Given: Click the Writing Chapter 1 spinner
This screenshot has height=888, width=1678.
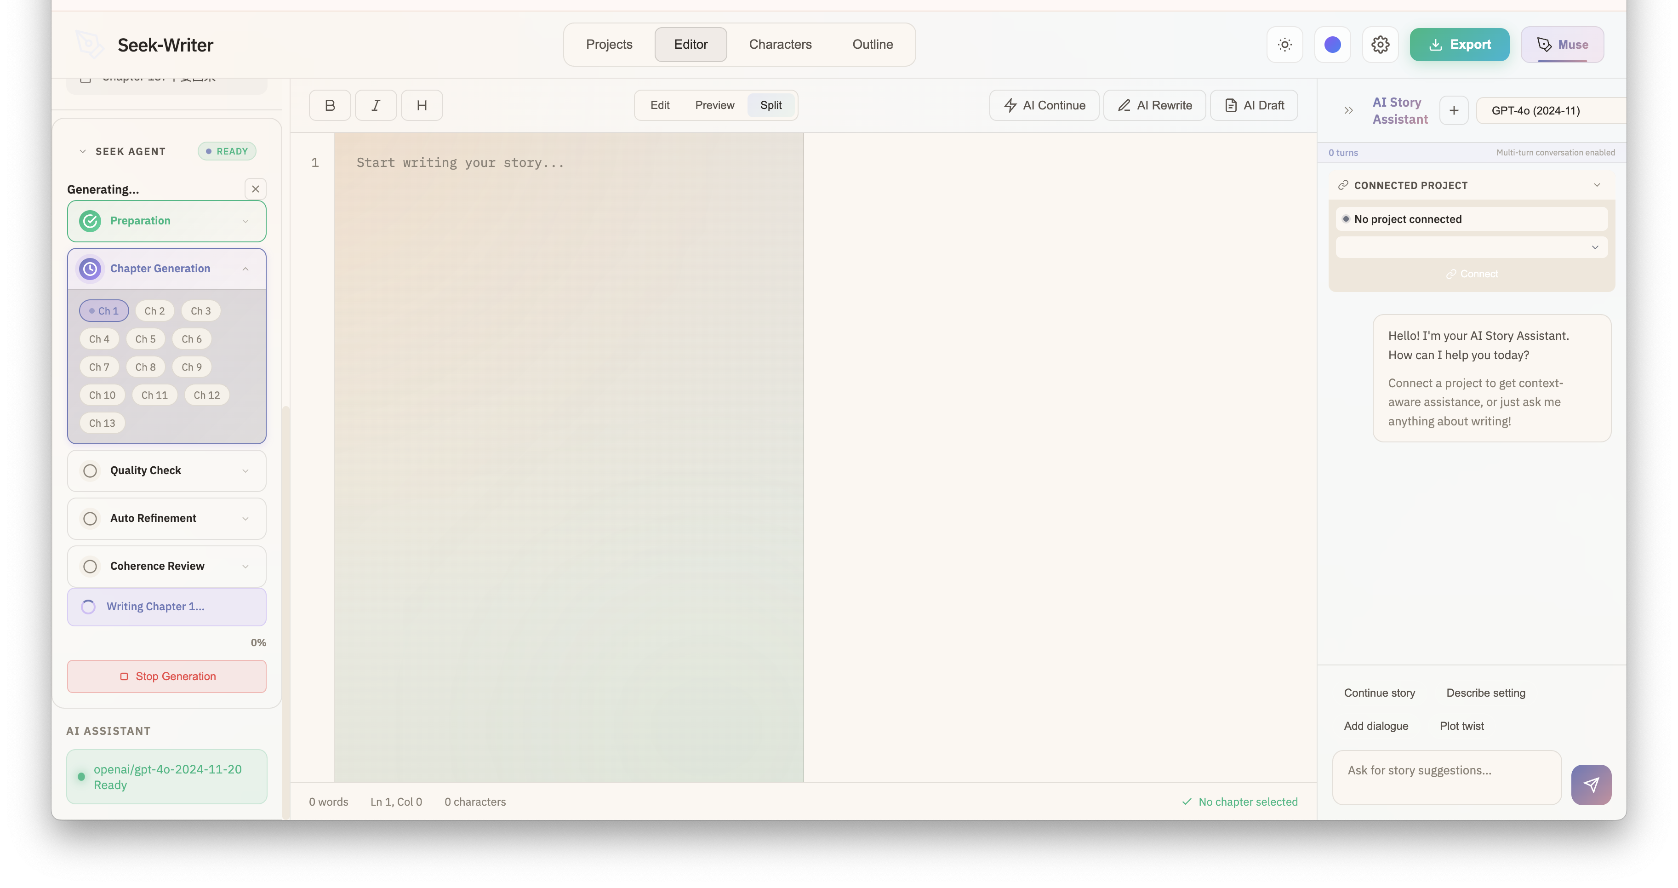Looking at the screenshot, I should tap(89, 607).
